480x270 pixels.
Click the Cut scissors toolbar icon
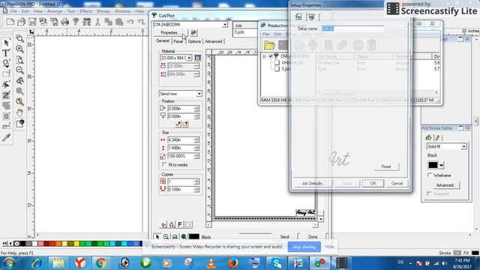click(97, 22)
